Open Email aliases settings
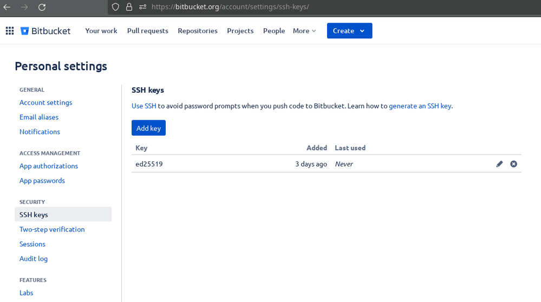 click(39, 117)
